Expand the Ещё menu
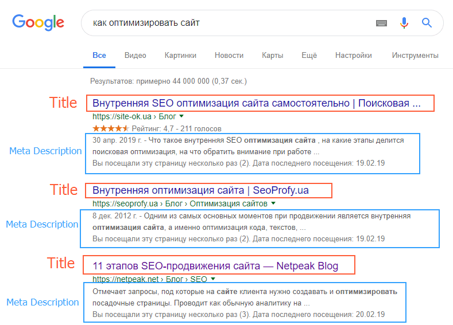The height and width of the screenshot is (325, 453). pos(309,56)
